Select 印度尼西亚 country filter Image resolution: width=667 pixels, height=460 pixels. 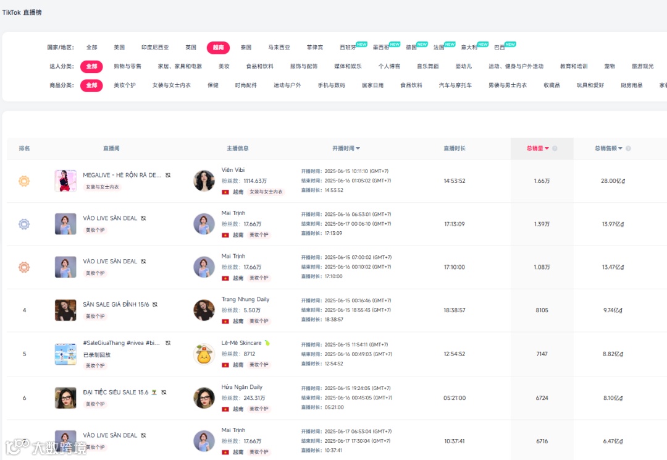(x=155, y=47)
